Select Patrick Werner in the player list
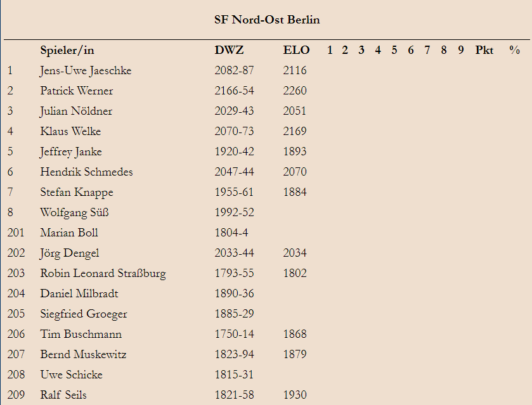This screenshot has height=405, width=532. [76, 91]
